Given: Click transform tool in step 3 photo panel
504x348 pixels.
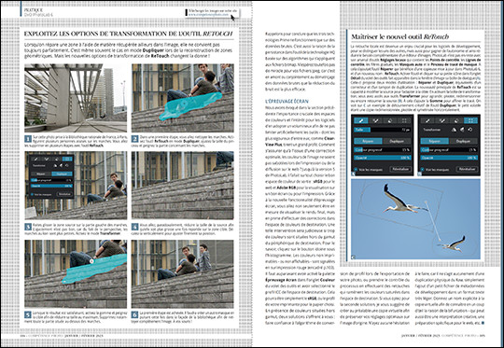Looking at the screenshot, I should [x=67, y=159].
